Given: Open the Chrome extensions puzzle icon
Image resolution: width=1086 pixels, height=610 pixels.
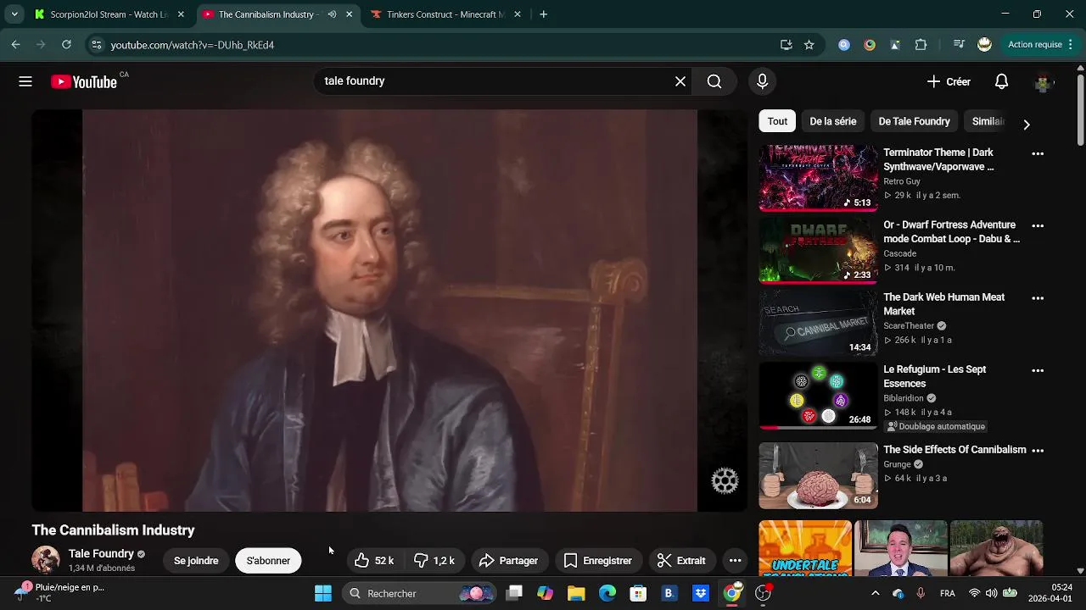Looking at the screenshot, I should [x=921, y=45].
